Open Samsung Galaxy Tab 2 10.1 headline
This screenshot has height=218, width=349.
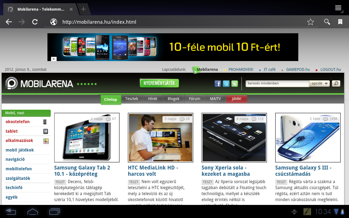(x=82, y=171)
